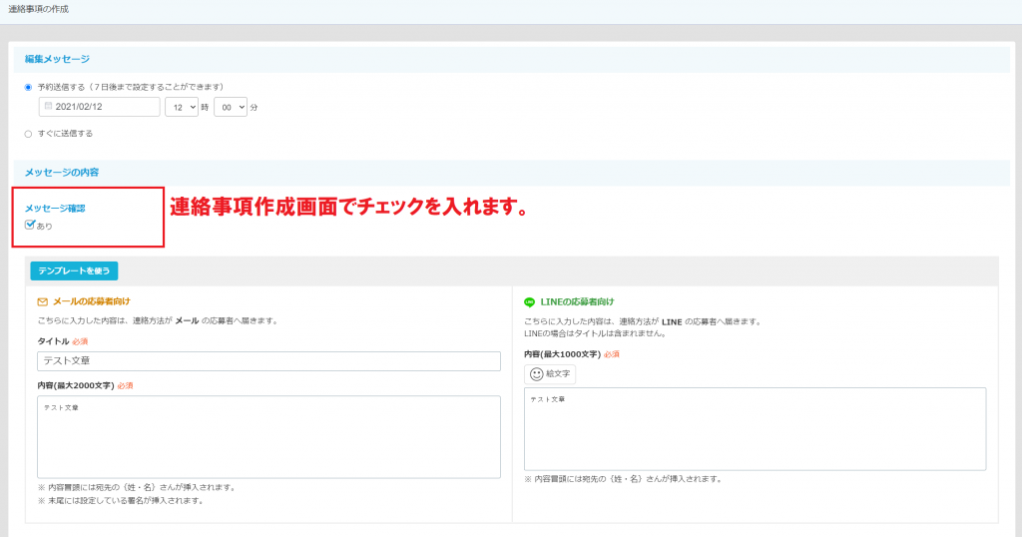Click the LINEの応募者向け heading text
Screen dimensions: 1022x537
tap(578, 300)
